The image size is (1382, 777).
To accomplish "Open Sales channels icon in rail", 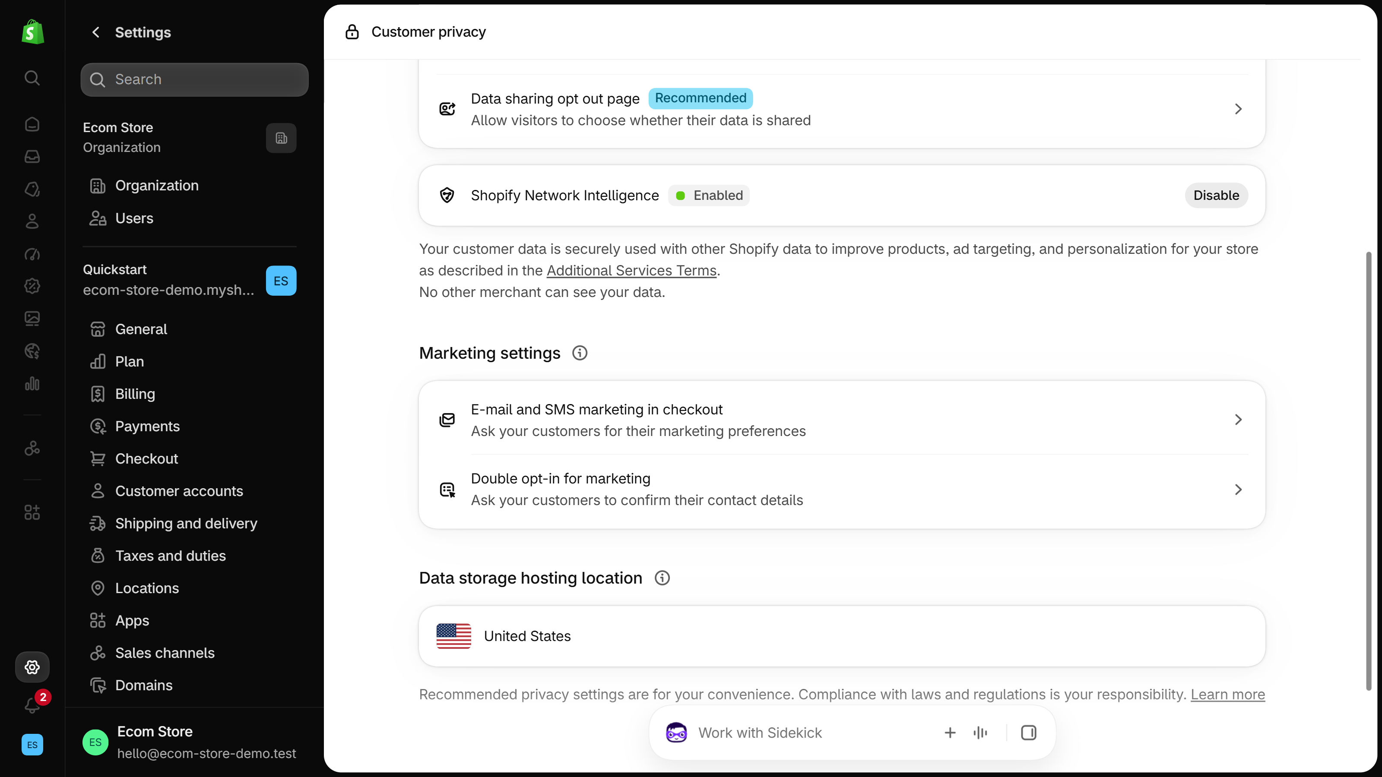I will pos(32,448).
